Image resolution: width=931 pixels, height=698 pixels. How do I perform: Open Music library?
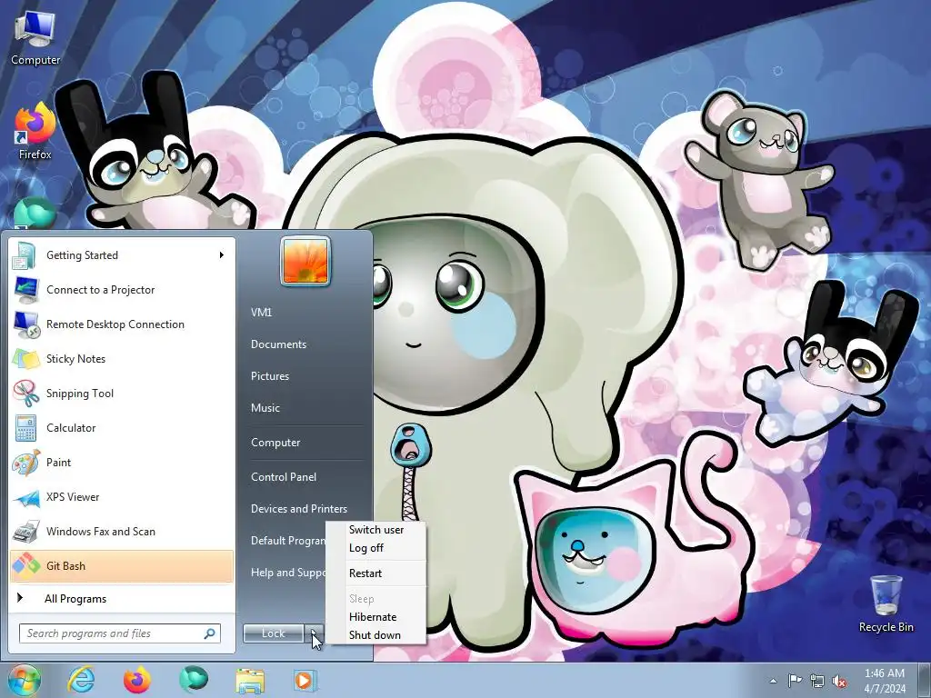(305, 408)
